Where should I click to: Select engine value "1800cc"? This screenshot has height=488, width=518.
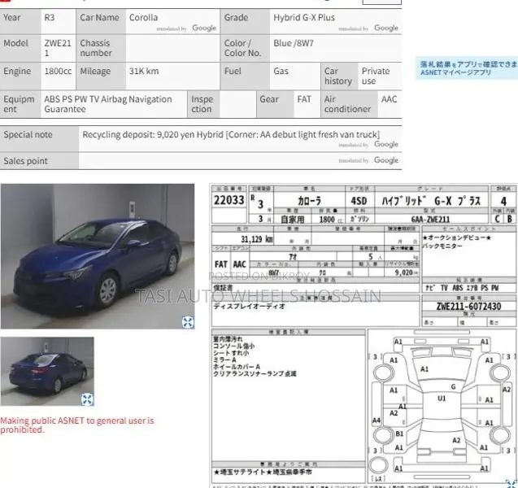(x=58, y=71)
